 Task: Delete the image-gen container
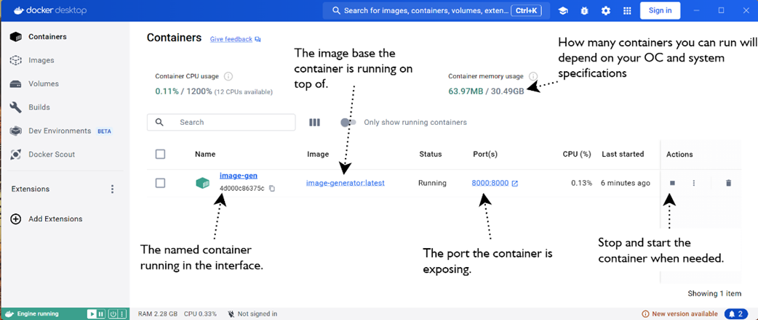pos(728,183)
